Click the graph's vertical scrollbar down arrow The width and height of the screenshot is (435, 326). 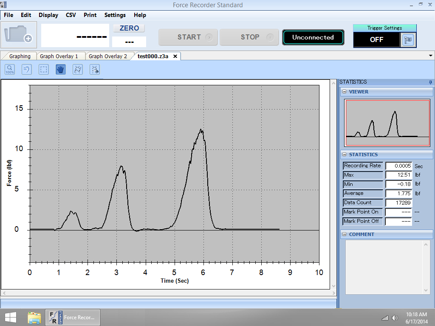pyautogui.click(x=333, y=286)
